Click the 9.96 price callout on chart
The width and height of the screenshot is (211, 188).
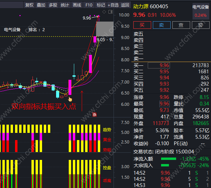coord(87,18)
